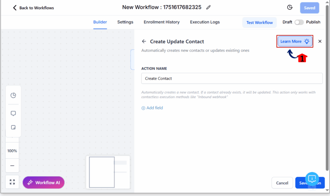The width and height of the screenshot is (330, 196).
Task: Click the Learn More button
Action: [x=295, y=41]
